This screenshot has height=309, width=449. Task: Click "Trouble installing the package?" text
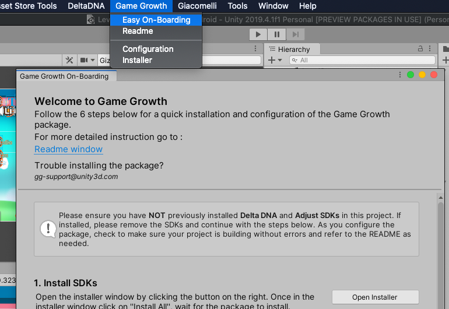coord(99,166)
